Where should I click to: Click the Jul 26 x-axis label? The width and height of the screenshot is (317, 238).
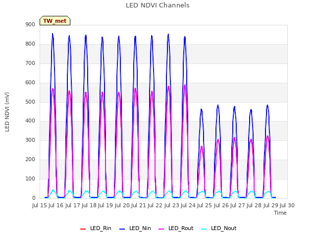[221, 205]
